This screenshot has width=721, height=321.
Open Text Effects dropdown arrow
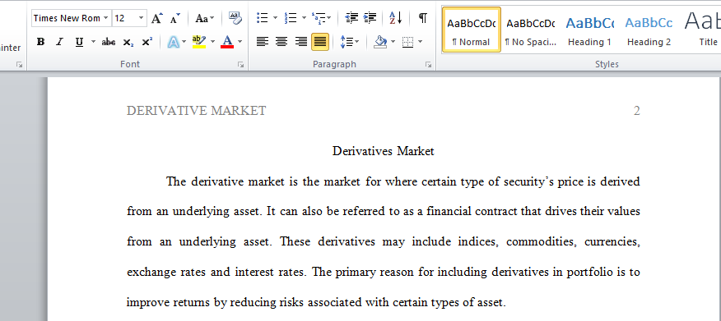(x=184, y=42)
